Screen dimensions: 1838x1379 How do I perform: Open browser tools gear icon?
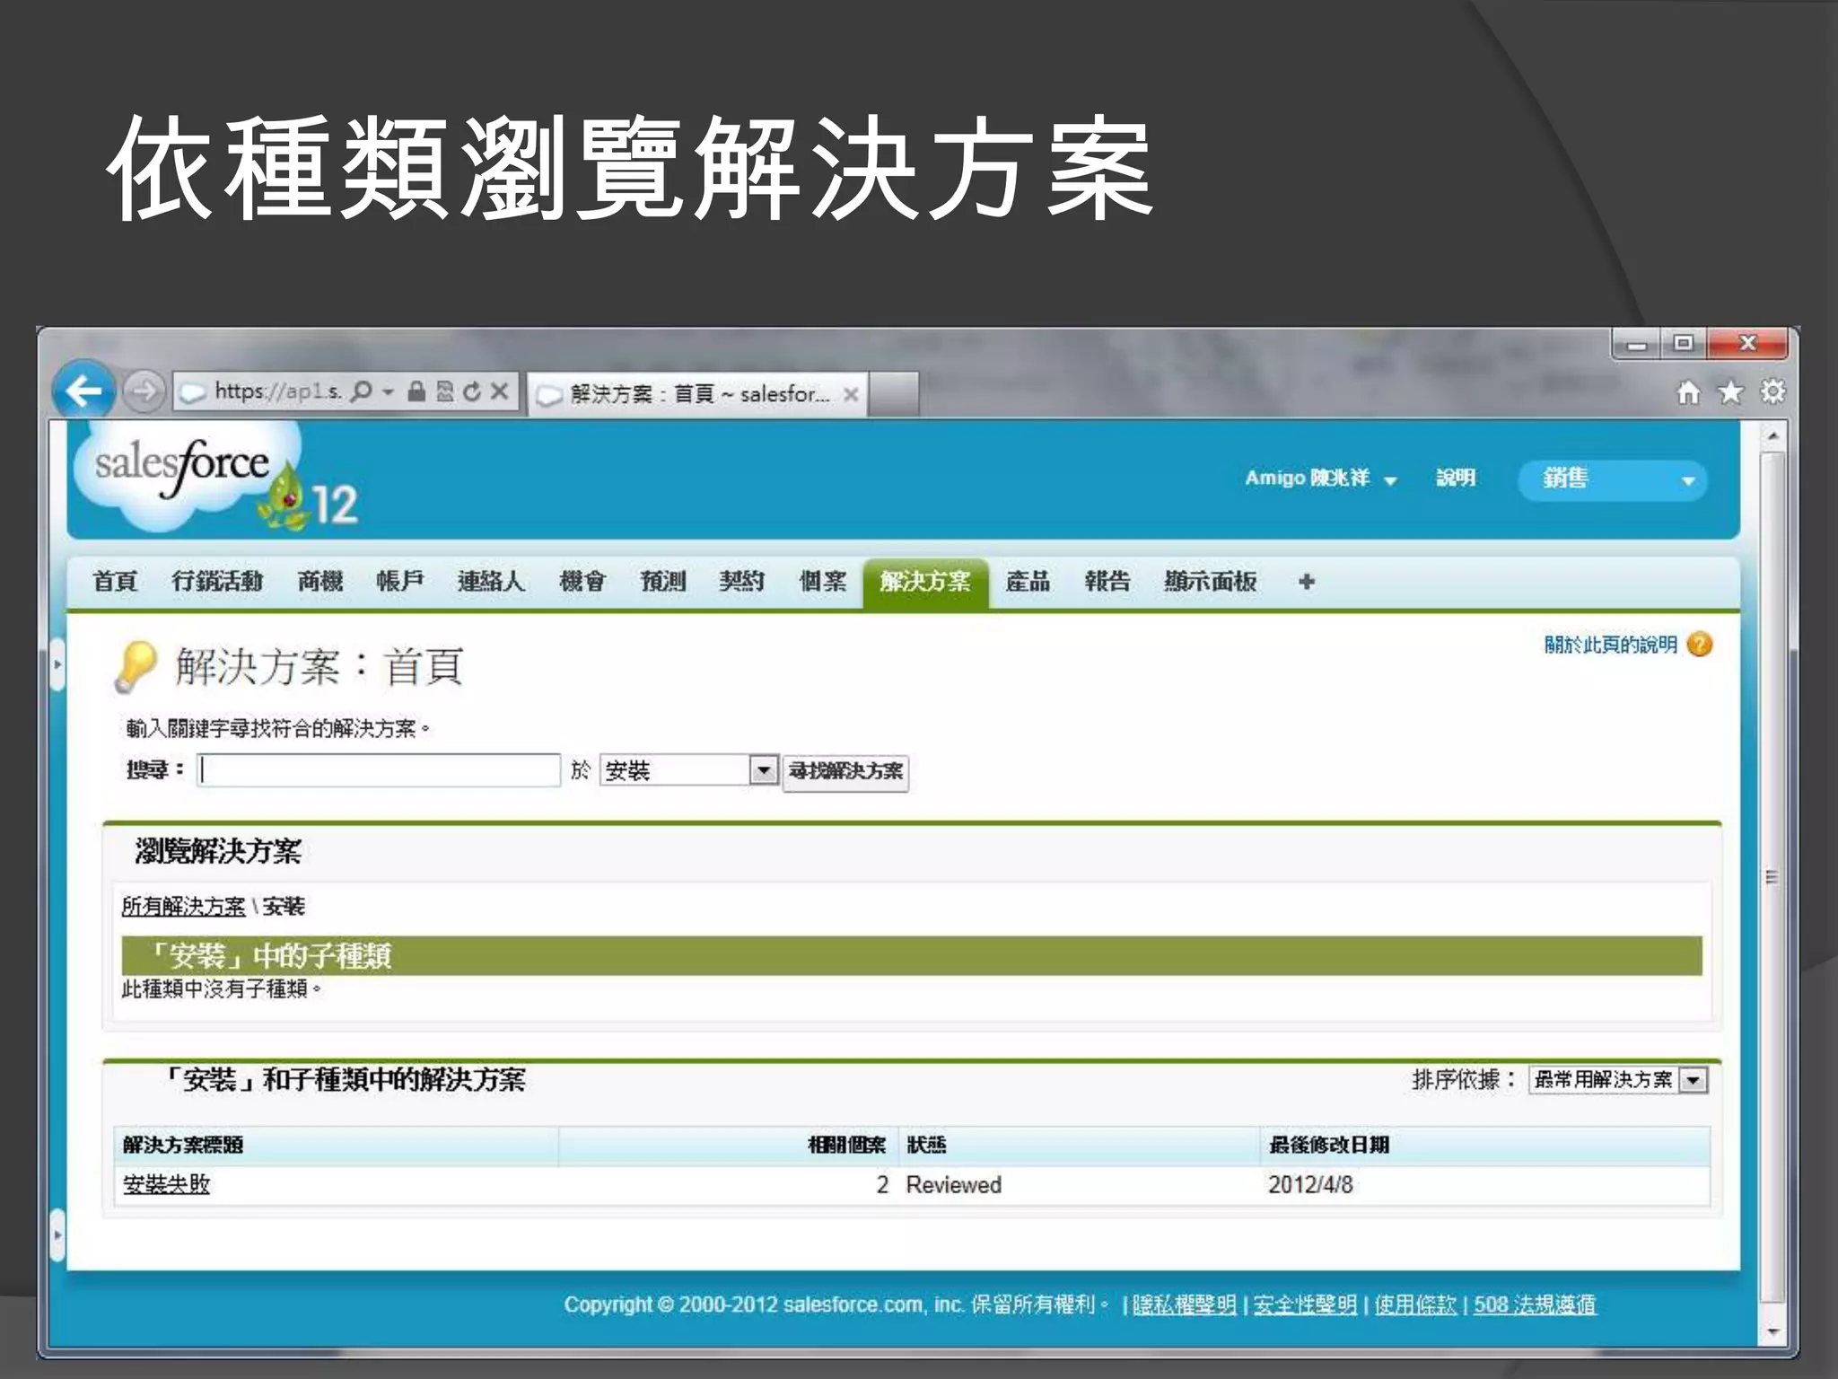(x=1772, y=392)
